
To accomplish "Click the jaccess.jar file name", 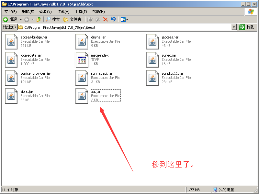I will pos(170,37).
